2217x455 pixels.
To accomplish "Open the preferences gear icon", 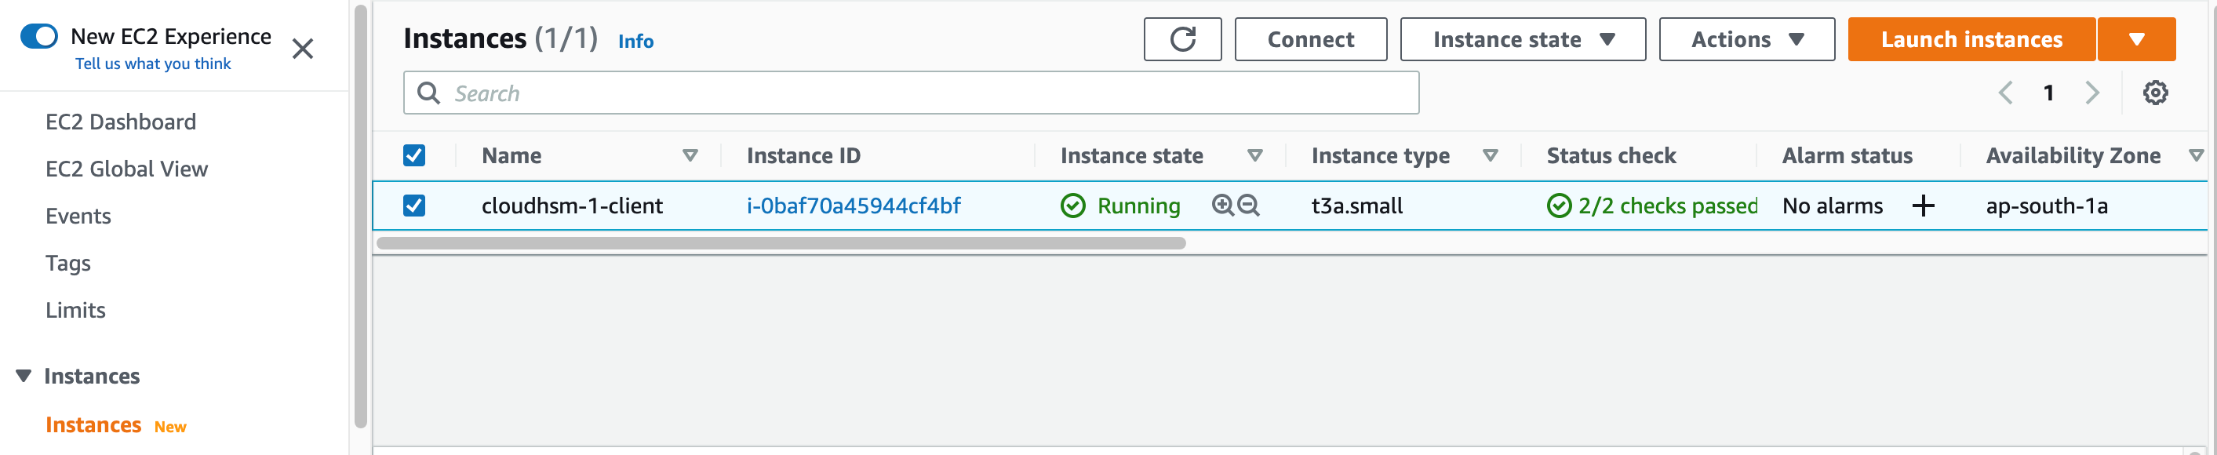I will click(2156, 92).
